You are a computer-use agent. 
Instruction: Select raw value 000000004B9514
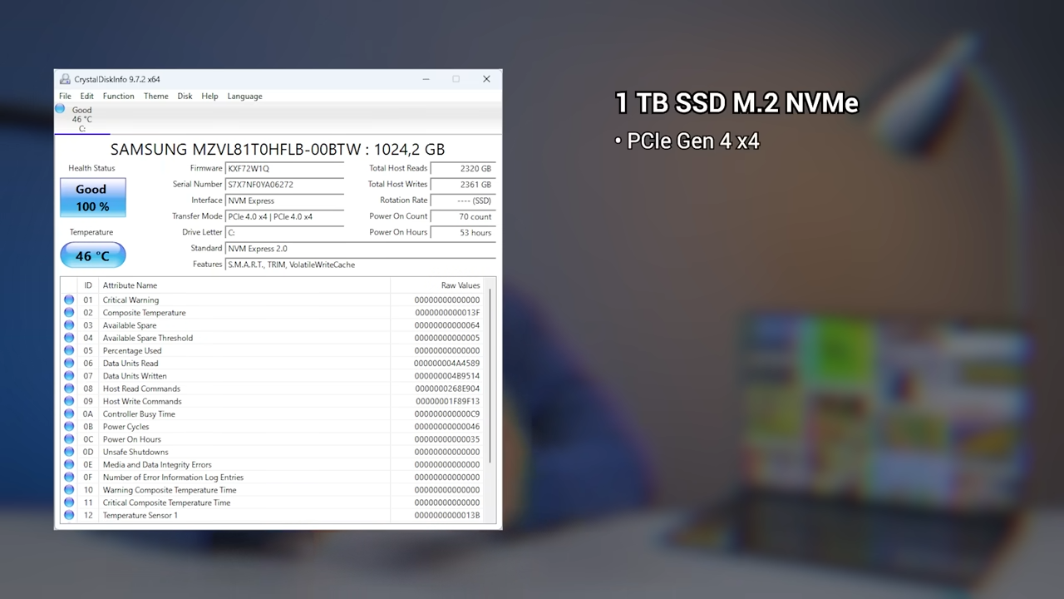[x=447, y=376]
